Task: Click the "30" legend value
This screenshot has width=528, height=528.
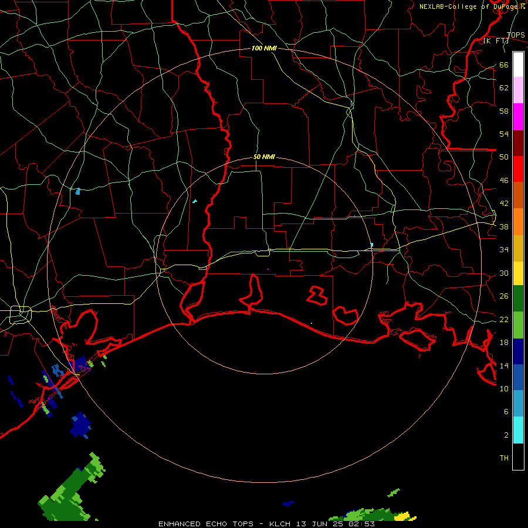Action: (504, 273)
